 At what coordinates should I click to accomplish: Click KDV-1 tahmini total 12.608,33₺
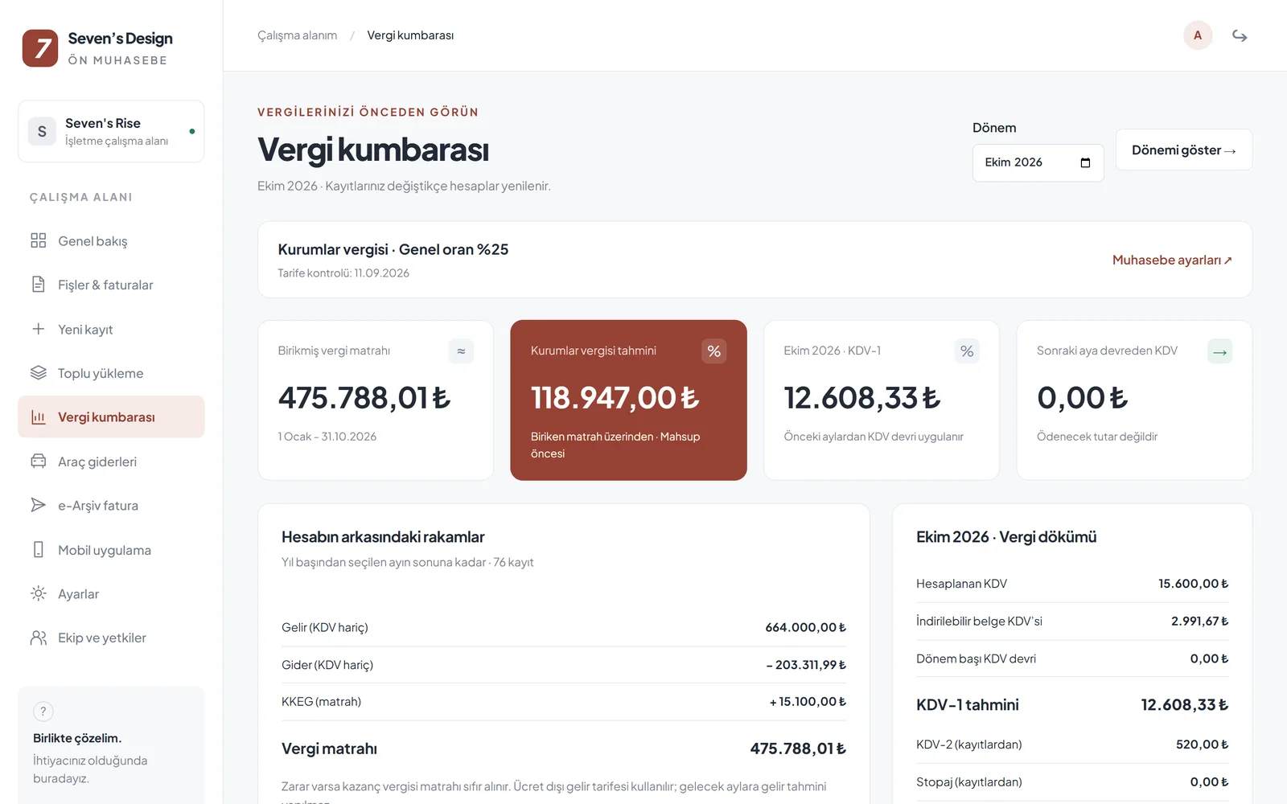pos(1184,705)
